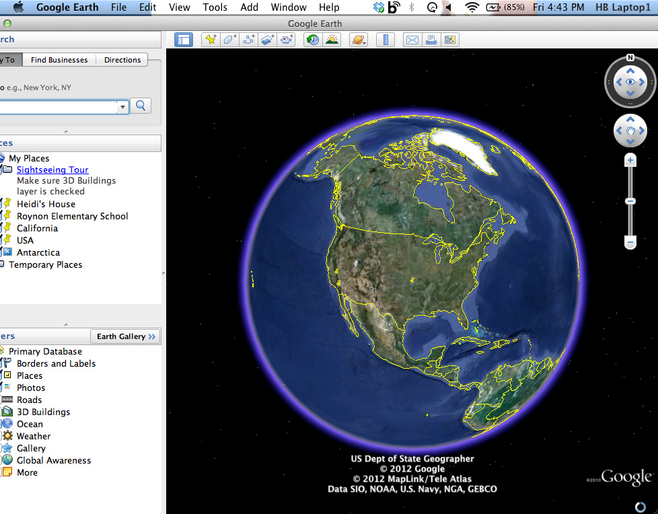Click the USA pushpin on the globe
Image resolution: width=658 pixels, height=514 pixels.
412,280
